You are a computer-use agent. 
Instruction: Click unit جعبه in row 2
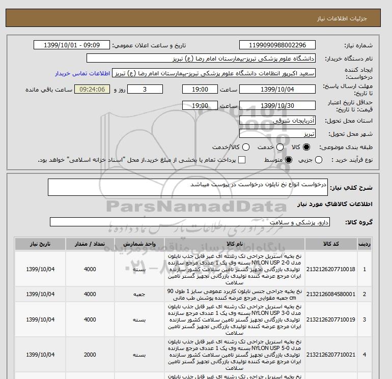[139, 295]
